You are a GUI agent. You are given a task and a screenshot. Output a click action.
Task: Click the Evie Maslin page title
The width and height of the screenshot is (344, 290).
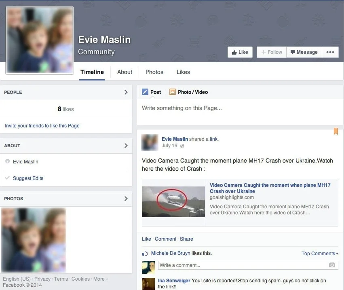click(x=104, y=40)
